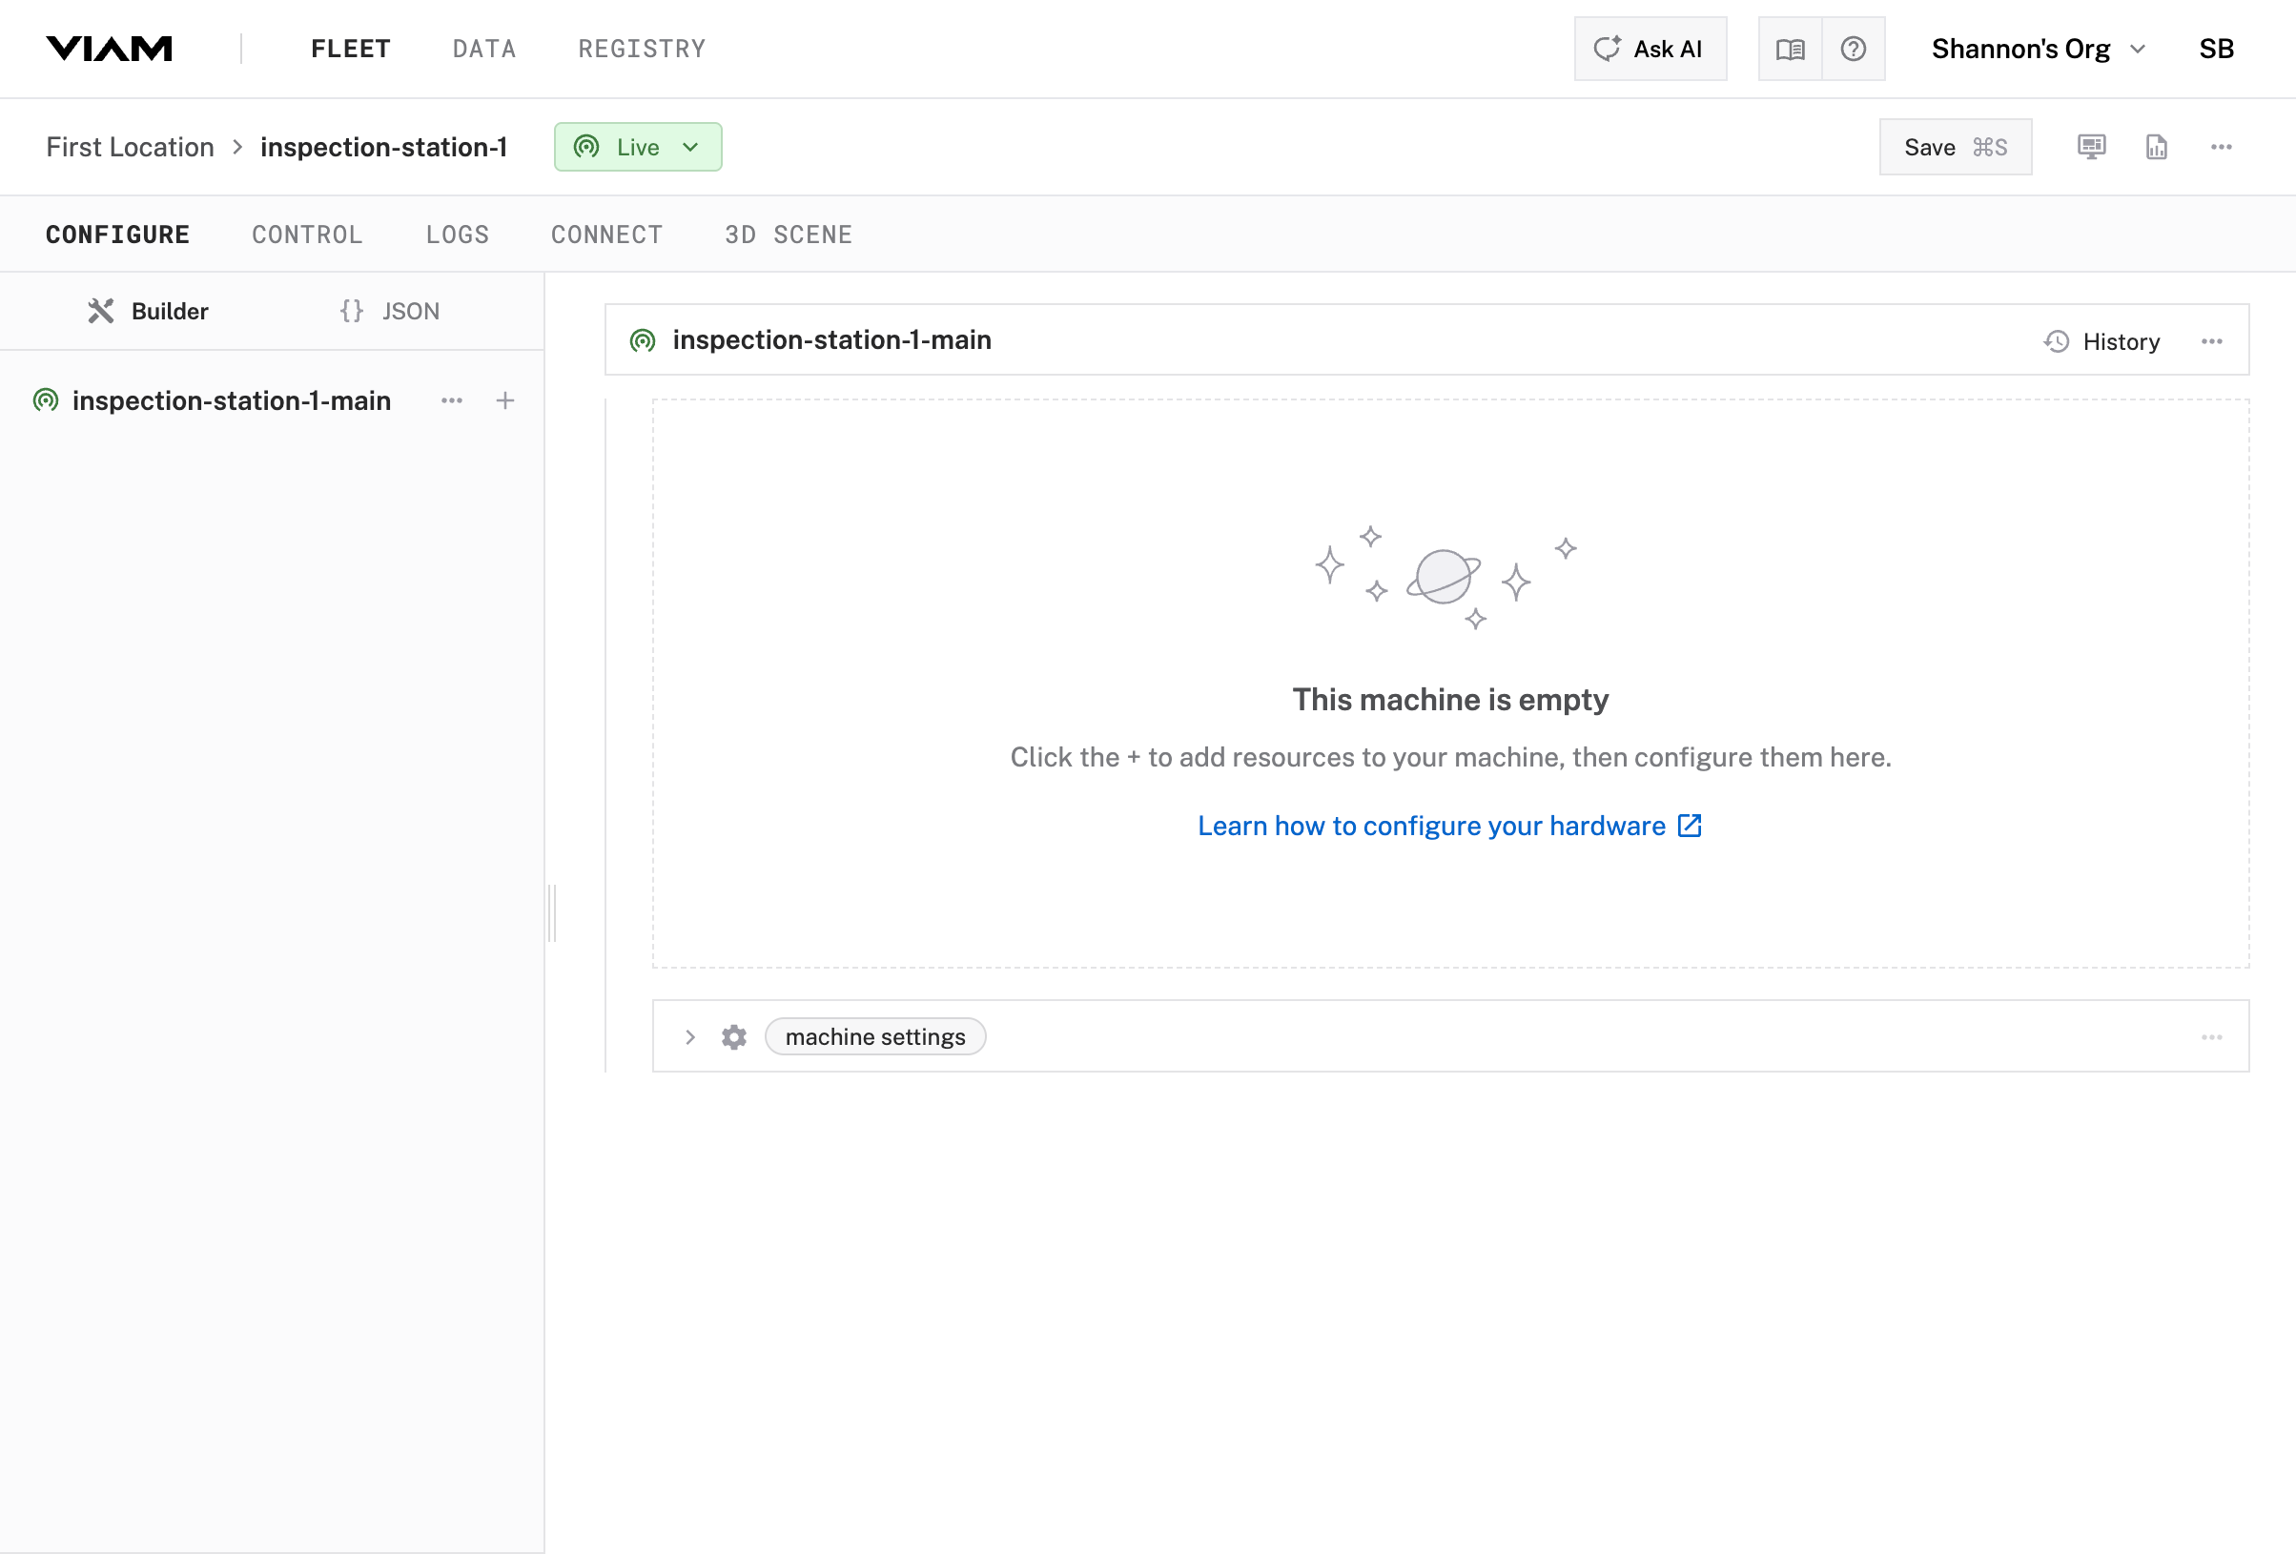Expand the machine settings chevron
Viewport: 2296px width, 1554px height.
(690, 1036)
